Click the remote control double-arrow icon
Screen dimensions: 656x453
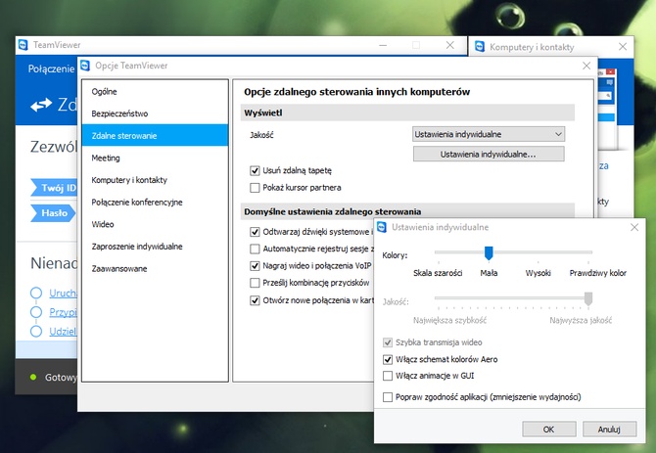click(41, 105)
